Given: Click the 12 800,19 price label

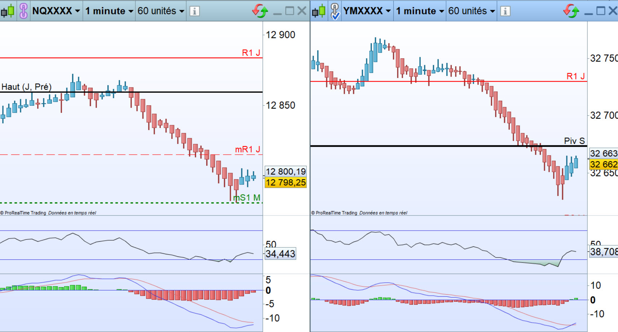Looking at the screenshot, I should [286, 172].
